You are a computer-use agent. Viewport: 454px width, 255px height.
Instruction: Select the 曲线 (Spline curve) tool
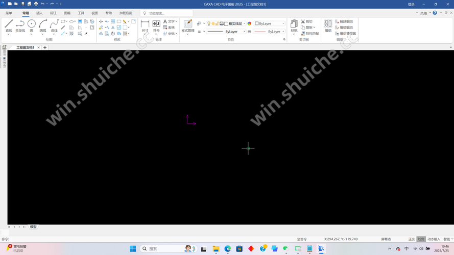(54, 25)
